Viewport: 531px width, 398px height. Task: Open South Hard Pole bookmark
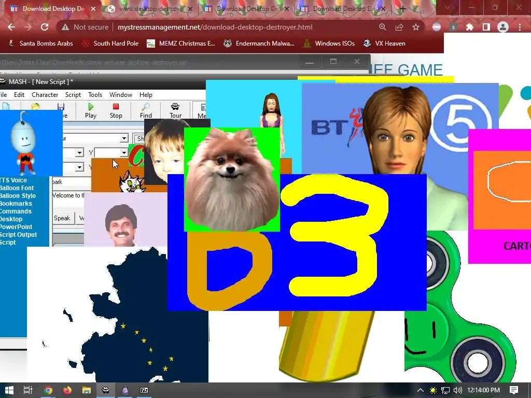pyautogui.click(x=110, y=44)
